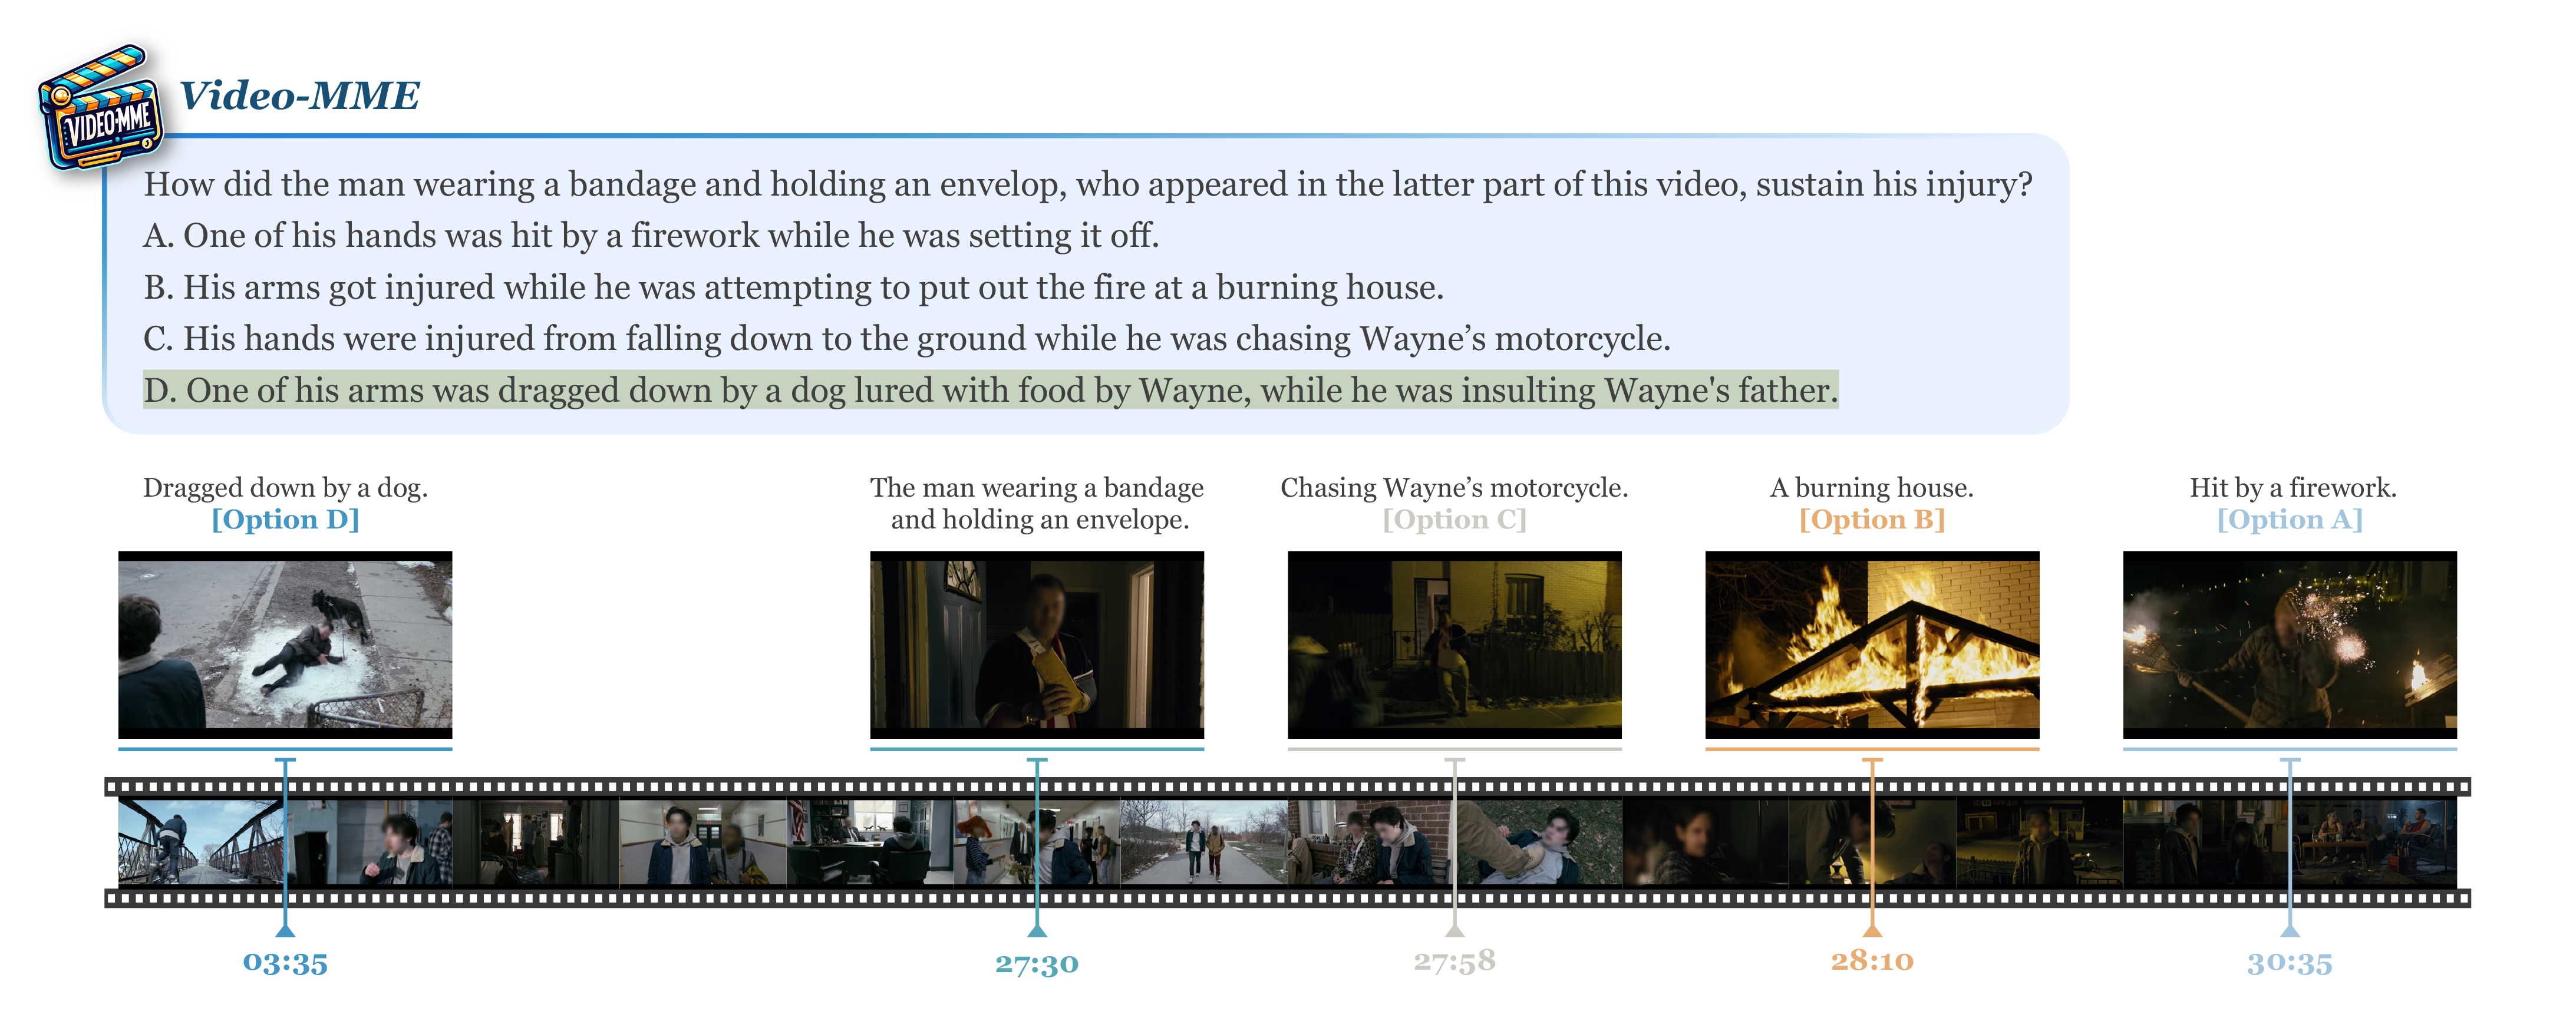Open the dog dragging man thumbnail
The height and width of the screenshot is (1021, 2576).
(x=285, y=645)
